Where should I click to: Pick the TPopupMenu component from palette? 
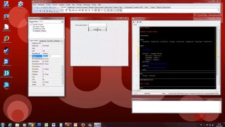click(x=70, y=10)
